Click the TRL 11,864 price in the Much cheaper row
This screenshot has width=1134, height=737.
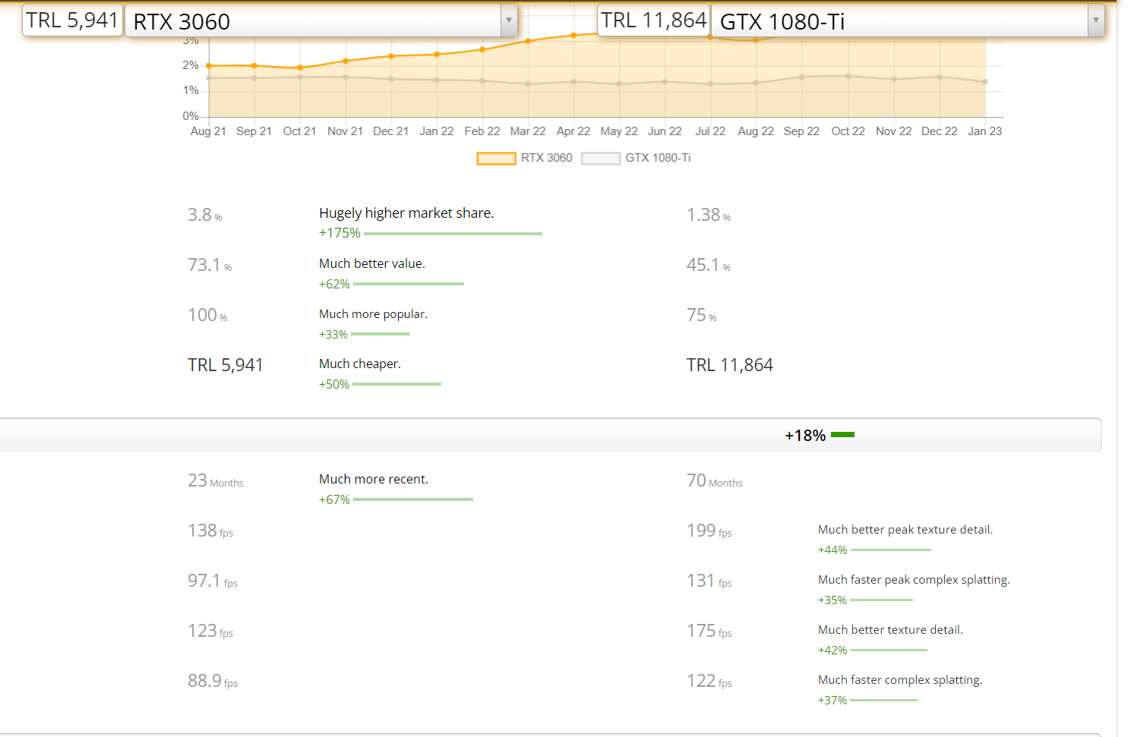(730, 365)
